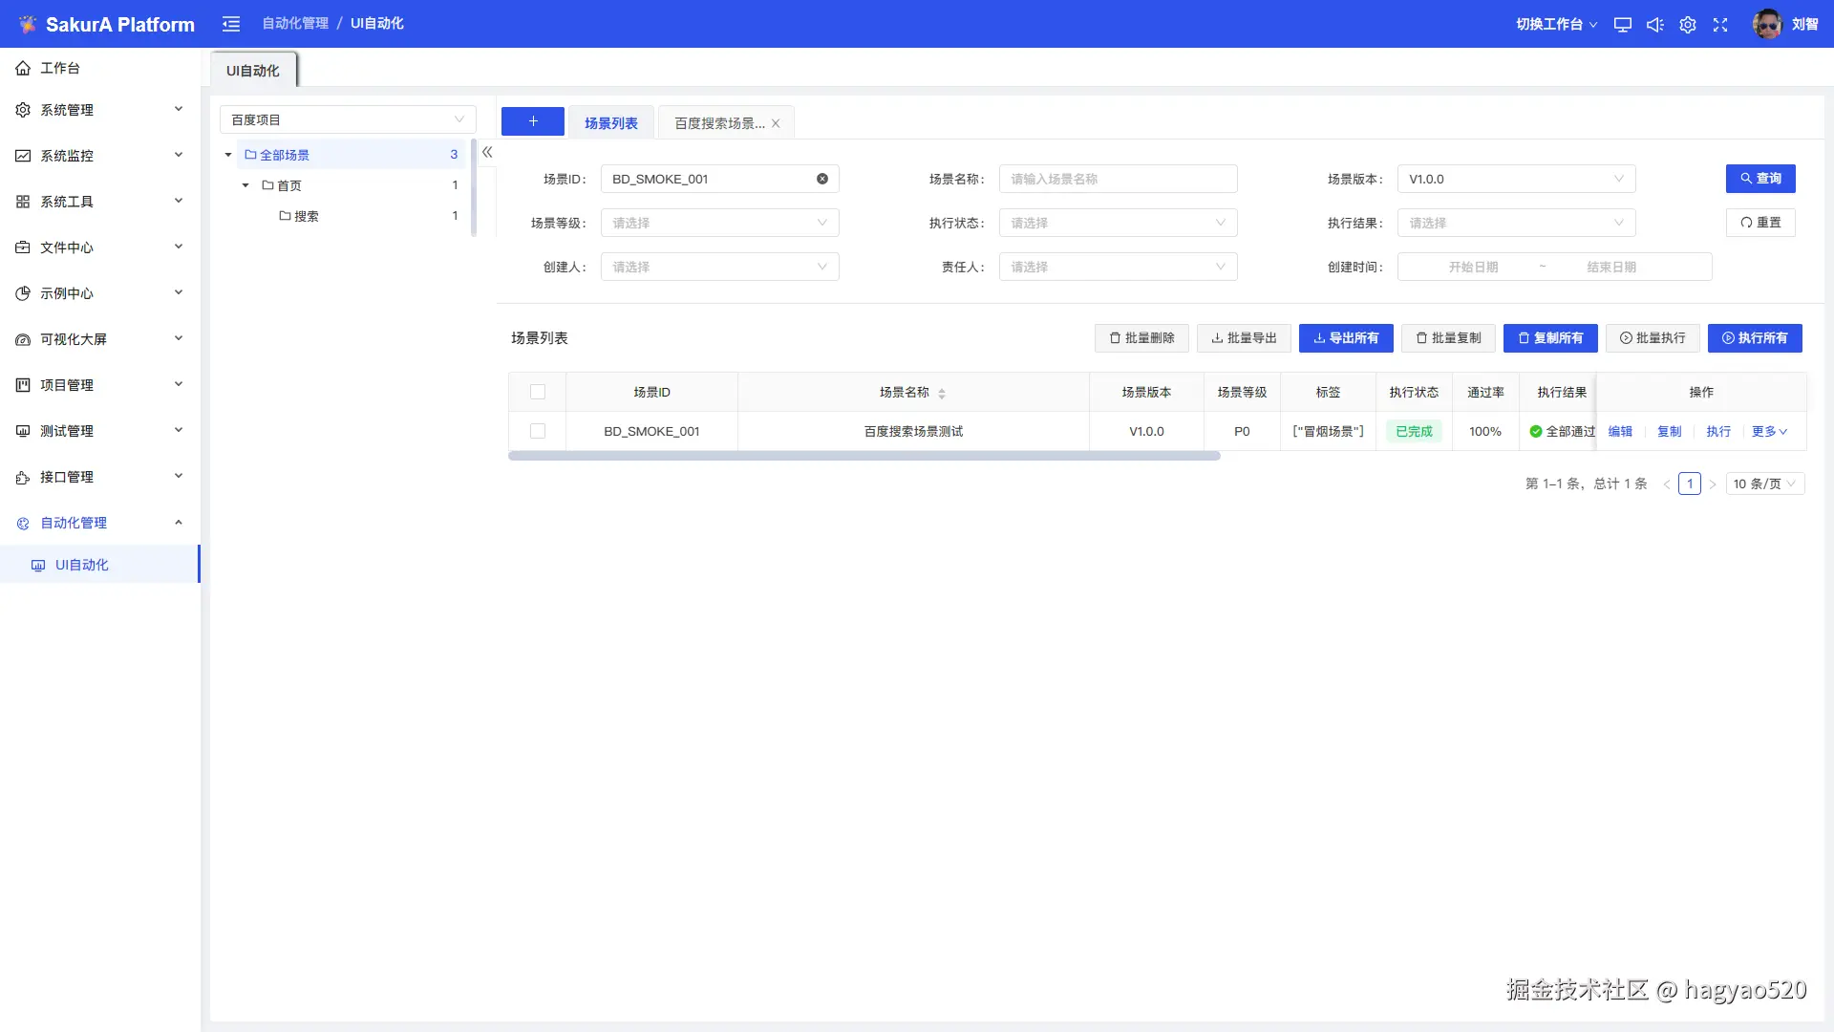Switch to the 场景列表 tab
The width and height of the screenshot is (1834, 1032).
point(610,123)
